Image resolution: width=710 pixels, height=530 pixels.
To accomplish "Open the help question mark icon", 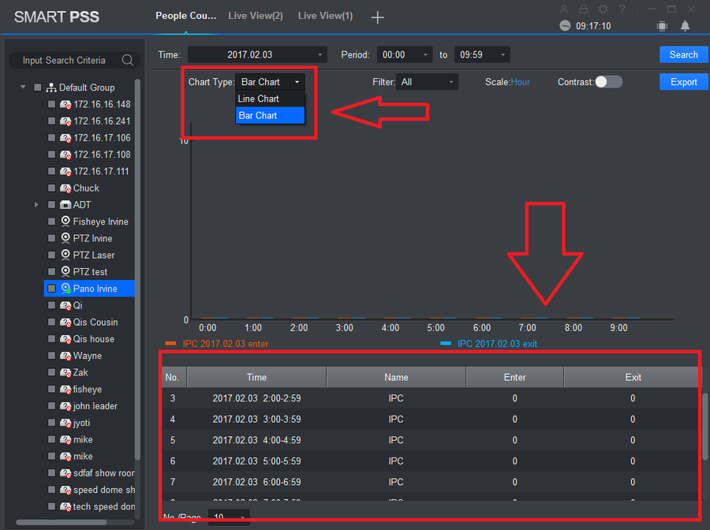I will tap(622, 9).
